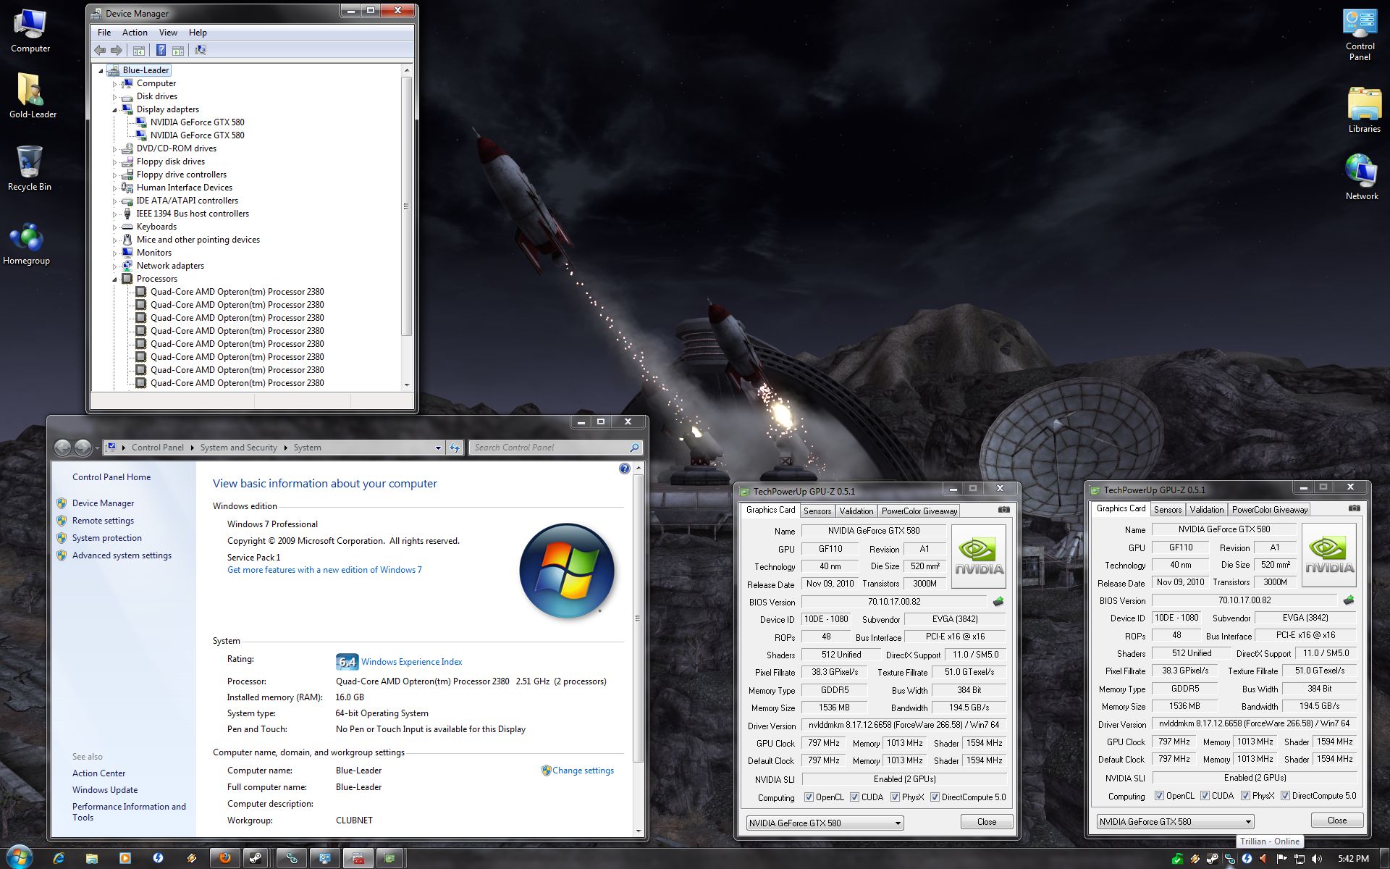
Task: Click the refresh button beside the address bar
Action: point(455,448)
